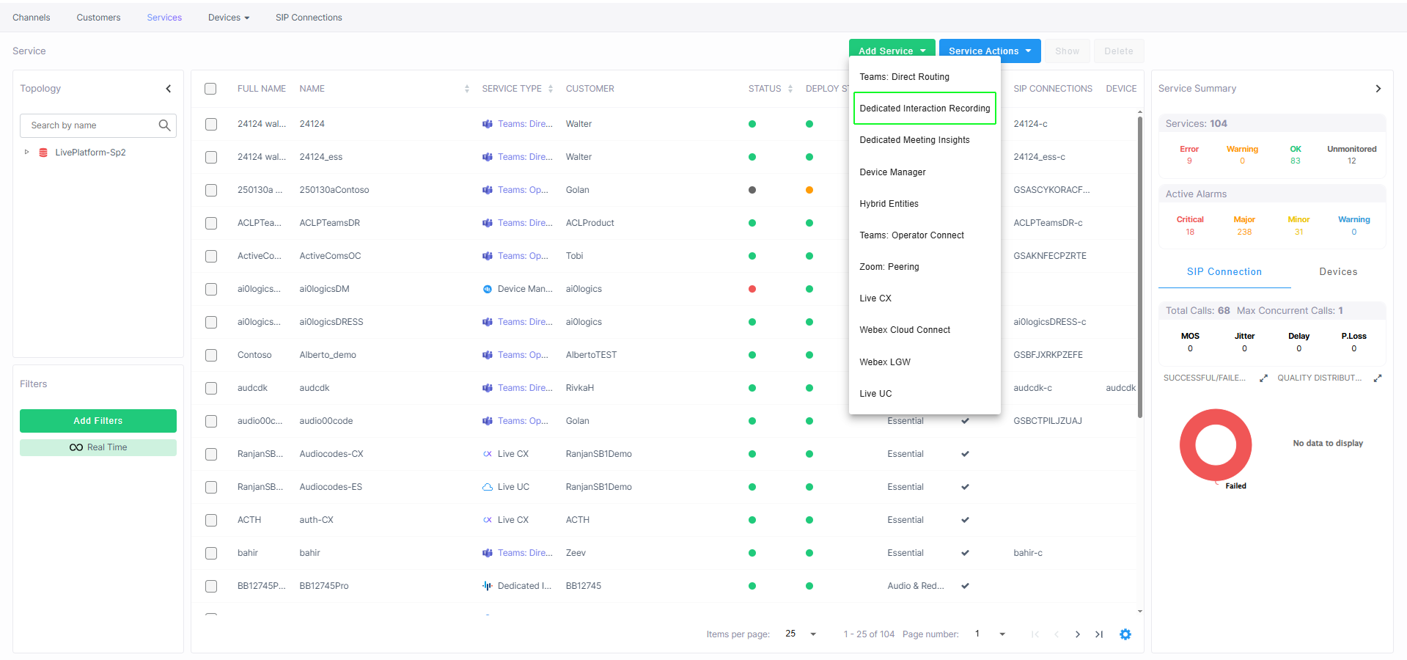The image size is (1407, 660).
Task: Go to the next page arrow
Action: (x=1077, y=634)
